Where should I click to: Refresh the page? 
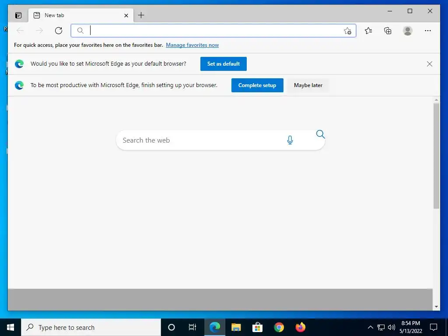pos(59,31)
